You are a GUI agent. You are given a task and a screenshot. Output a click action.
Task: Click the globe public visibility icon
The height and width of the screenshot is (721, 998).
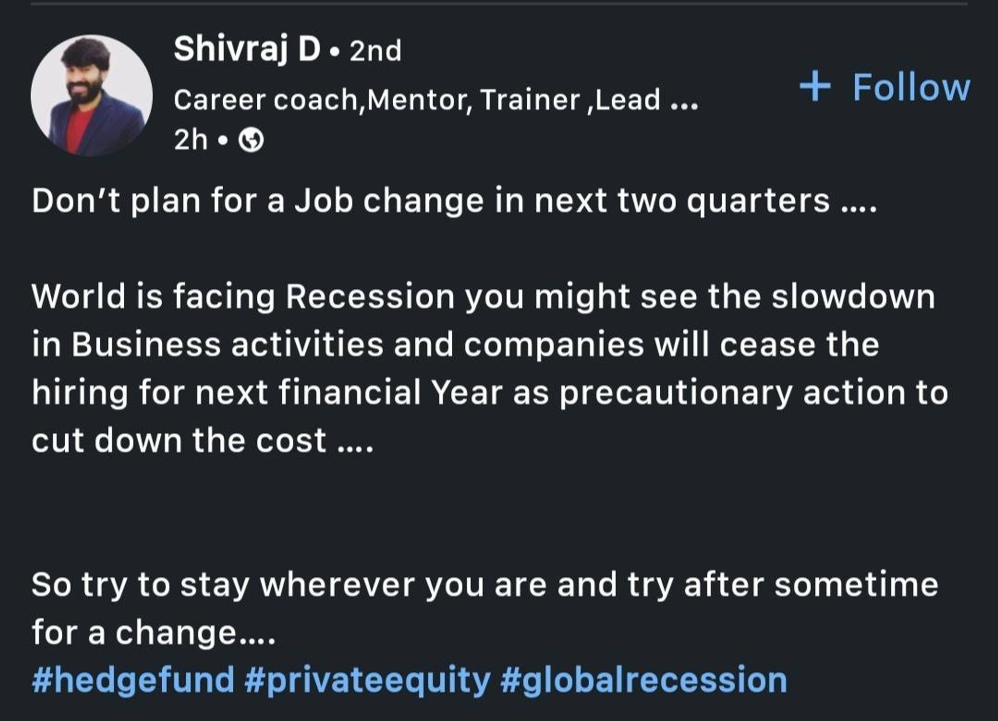coord(251,141)
